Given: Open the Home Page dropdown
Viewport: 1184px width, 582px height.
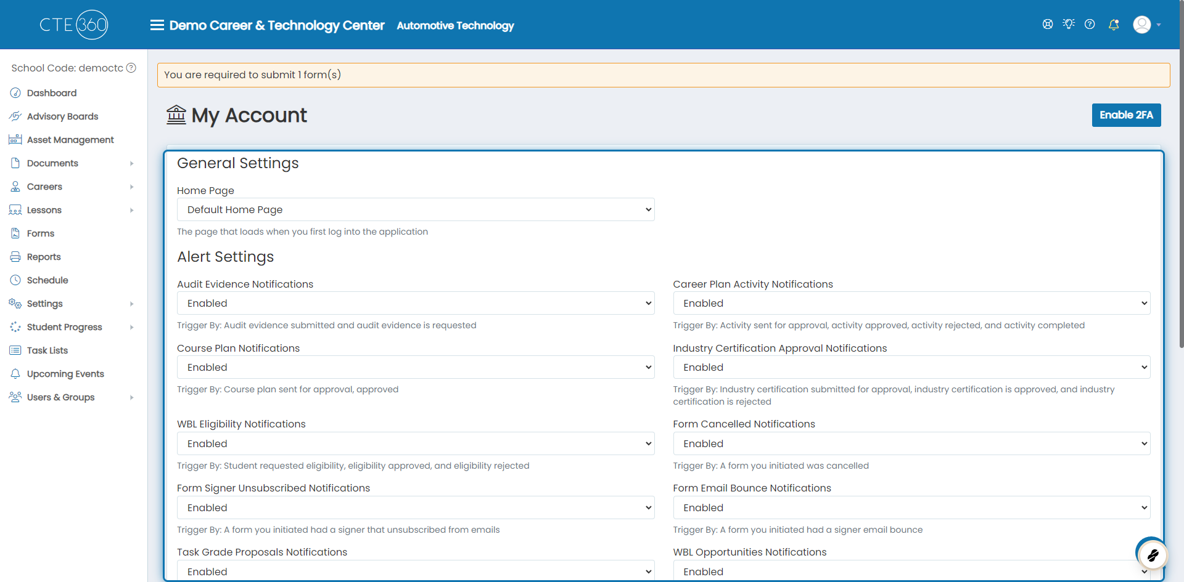Looking at the screenshot, I should 416,209.
